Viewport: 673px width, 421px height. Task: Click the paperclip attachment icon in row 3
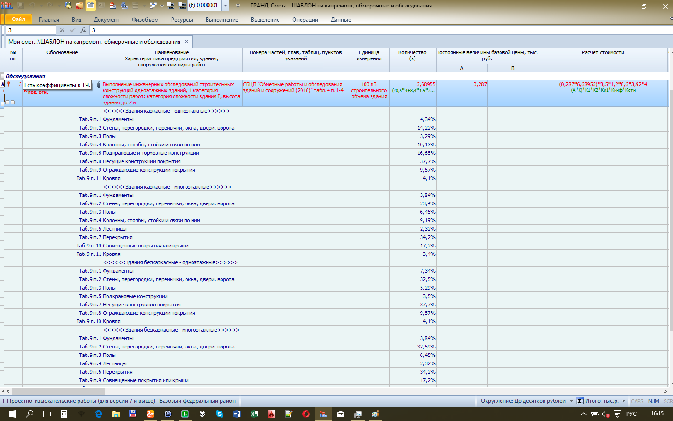tap(99, 85)
